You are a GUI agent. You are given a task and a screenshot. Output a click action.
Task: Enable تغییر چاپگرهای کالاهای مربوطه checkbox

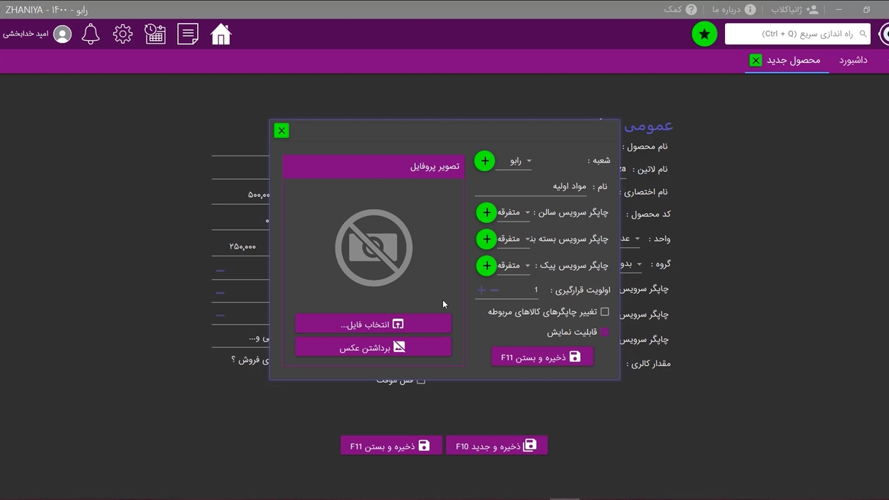[604, 312]
